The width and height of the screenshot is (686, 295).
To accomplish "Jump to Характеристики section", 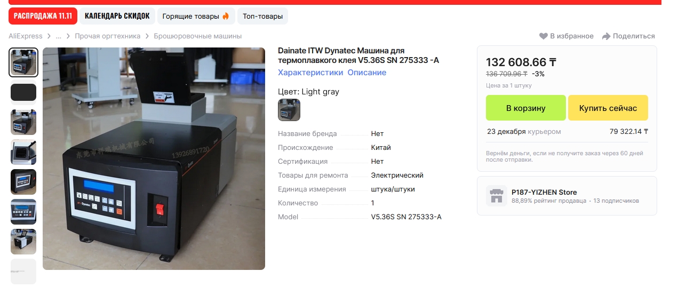I will tap(310, 73).
